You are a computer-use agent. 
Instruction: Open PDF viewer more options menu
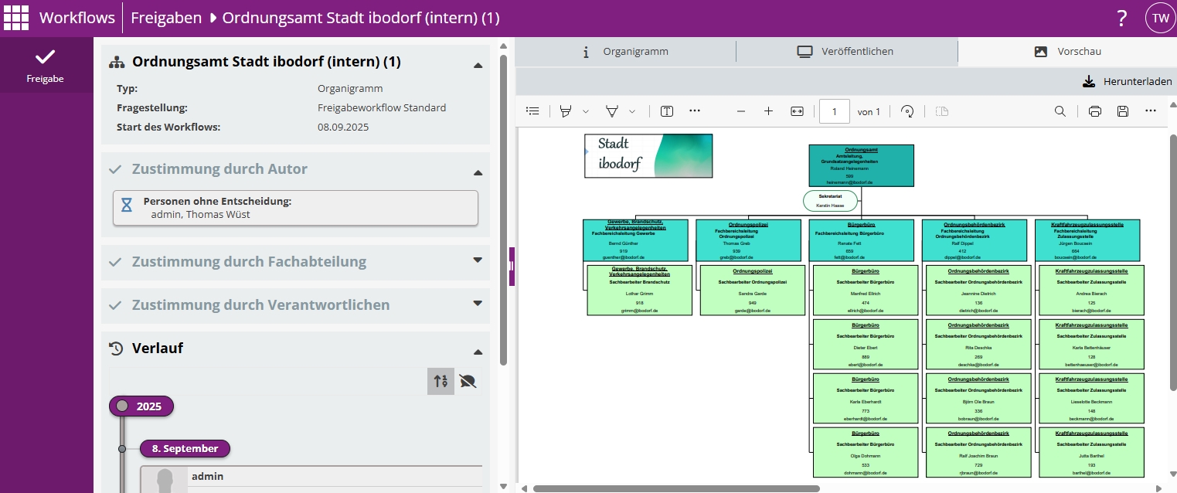point(1151,111)
